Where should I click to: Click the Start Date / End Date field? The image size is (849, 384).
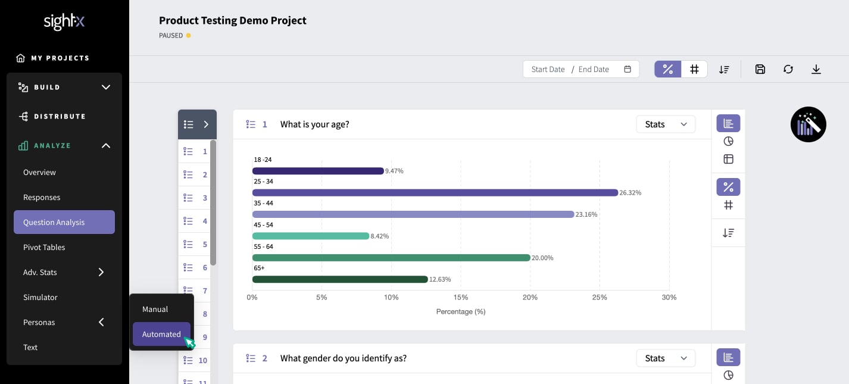click(x=581, y=69)
